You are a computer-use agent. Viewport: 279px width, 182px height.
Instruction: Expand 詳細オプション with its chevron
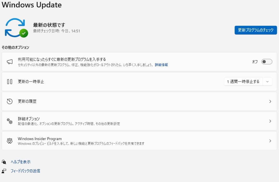pyautogui.click(x=270, y=121)
